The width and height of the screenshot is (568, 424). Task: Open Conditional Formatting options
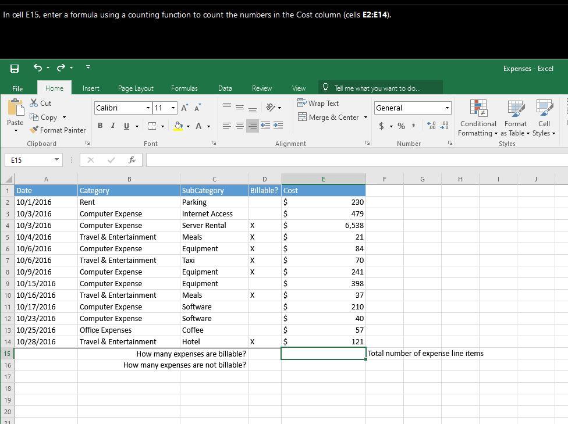(478, 118)
